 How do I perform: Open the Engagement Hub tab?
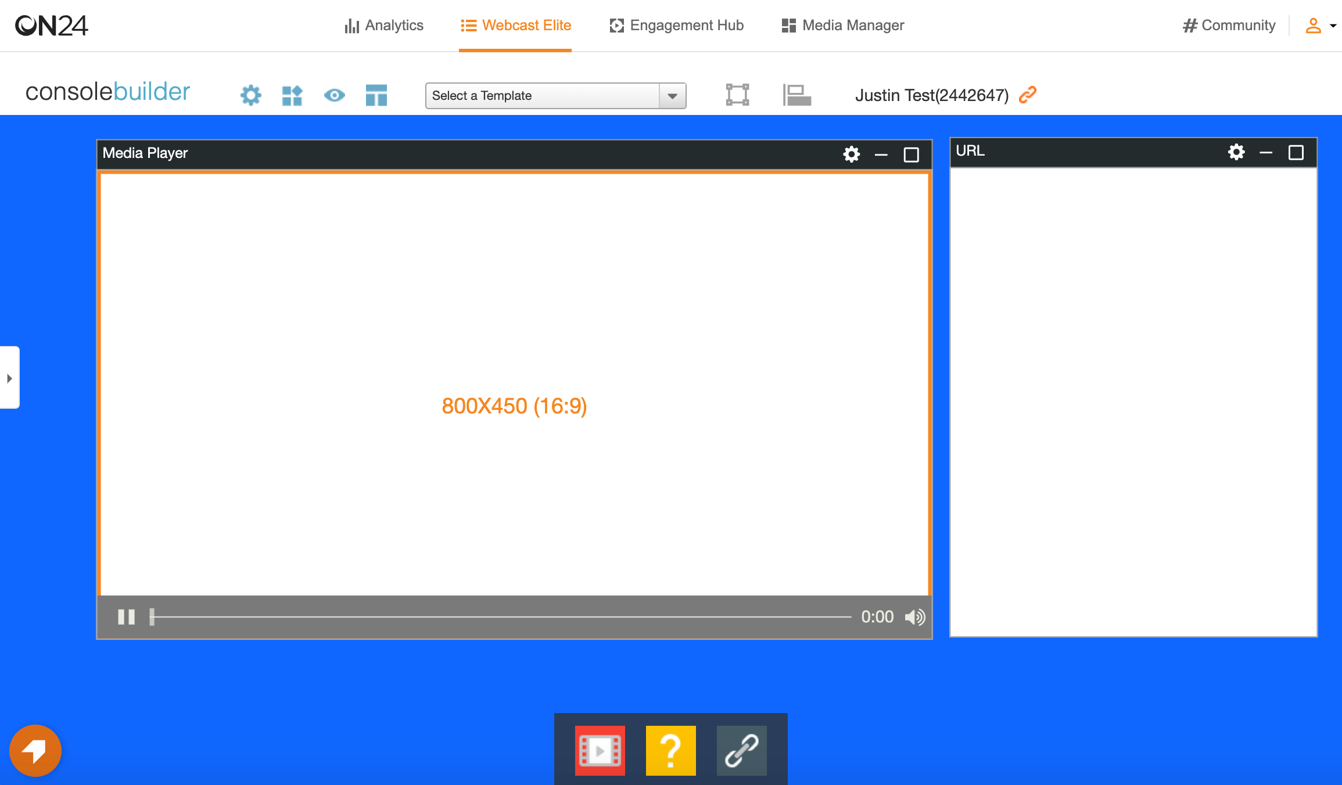pos(677,26)
